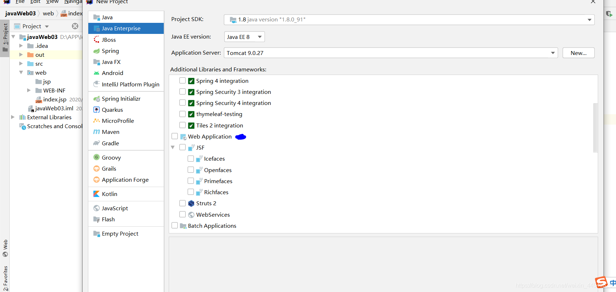Collapse the web folder

point(21,72)
